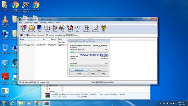
Task: Click the conflict_gs_demo.zip icon in Explorer details pane
Action: click(x=48, y=95)
